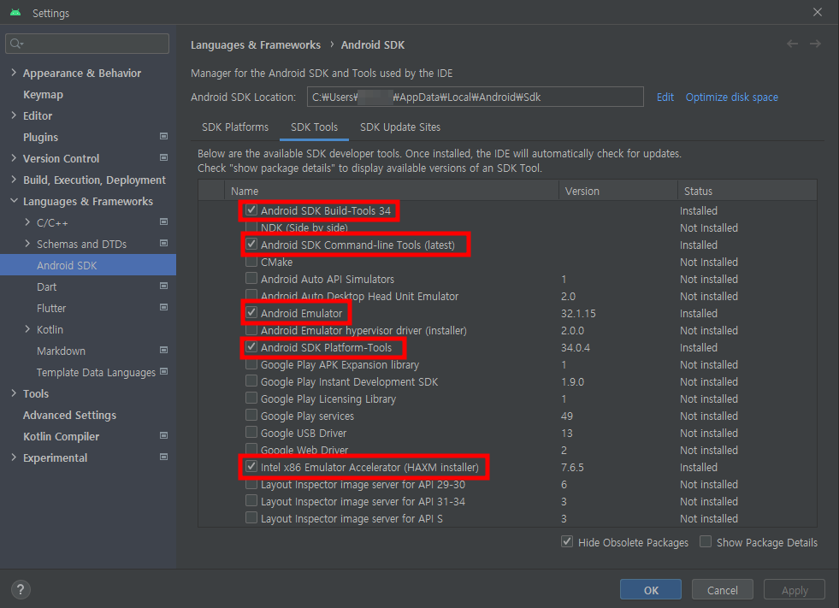
Task: Check the Google USB Driver checkbox
Action: point(251,433)
